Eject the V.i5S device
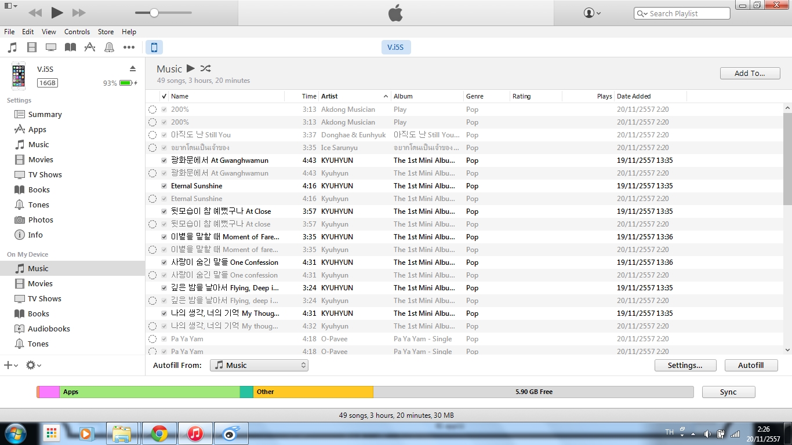The width and height of the screenshot is (792, 445). point(133,68)
